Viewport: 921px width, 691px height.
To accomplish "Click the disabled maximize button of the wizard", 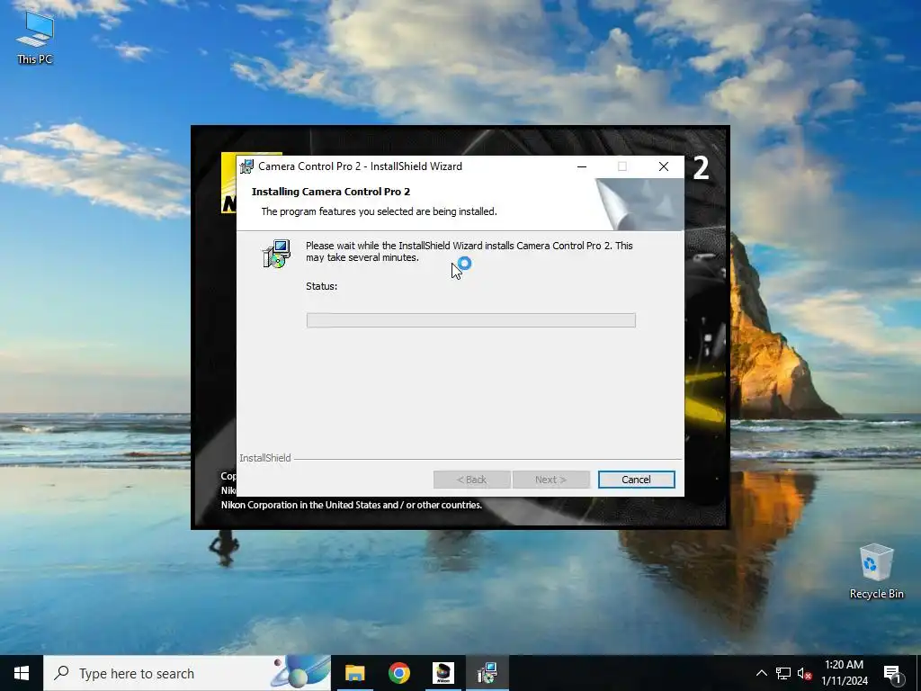I will point(622,166).
